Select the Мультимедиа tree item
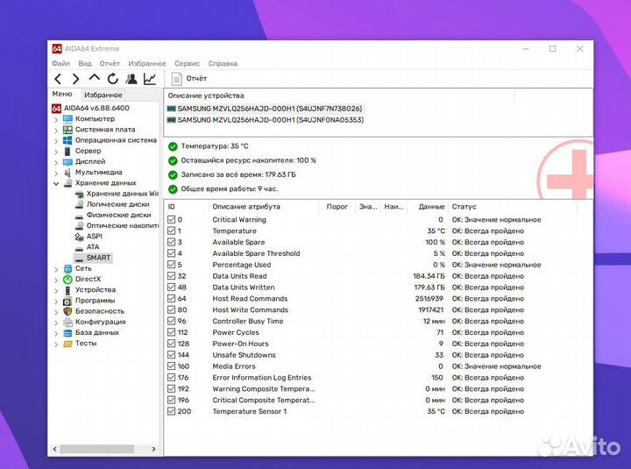 tap(93, 173)
